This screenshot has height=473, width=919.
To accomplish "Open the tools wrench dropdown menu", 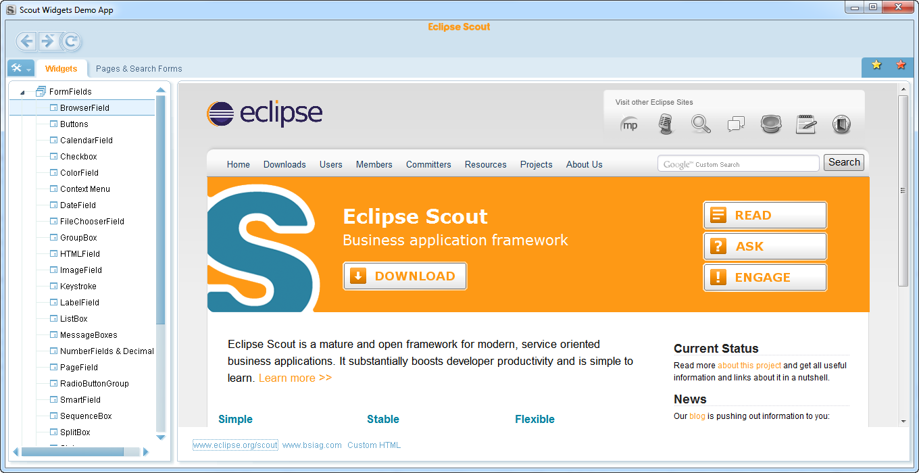I will 20,68.
